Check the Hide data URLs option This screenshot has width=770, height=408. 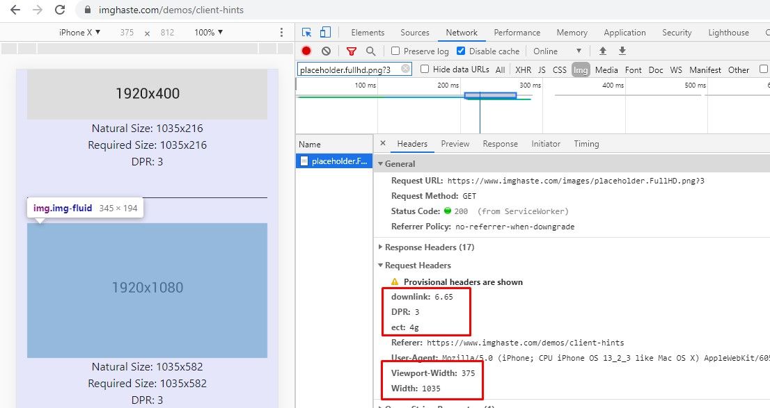point(425,70)
